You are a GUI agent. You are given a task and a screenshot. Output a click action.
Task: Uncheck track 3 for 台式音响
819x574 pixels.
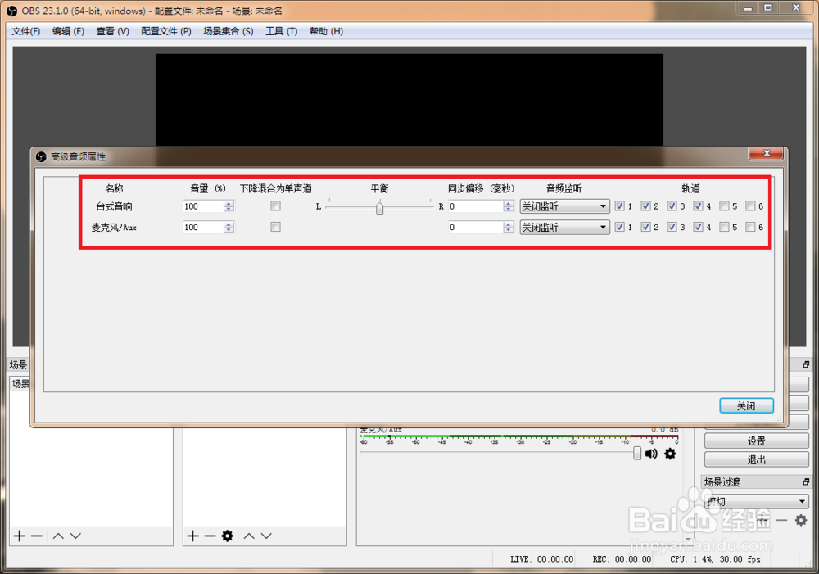[672, 206]
